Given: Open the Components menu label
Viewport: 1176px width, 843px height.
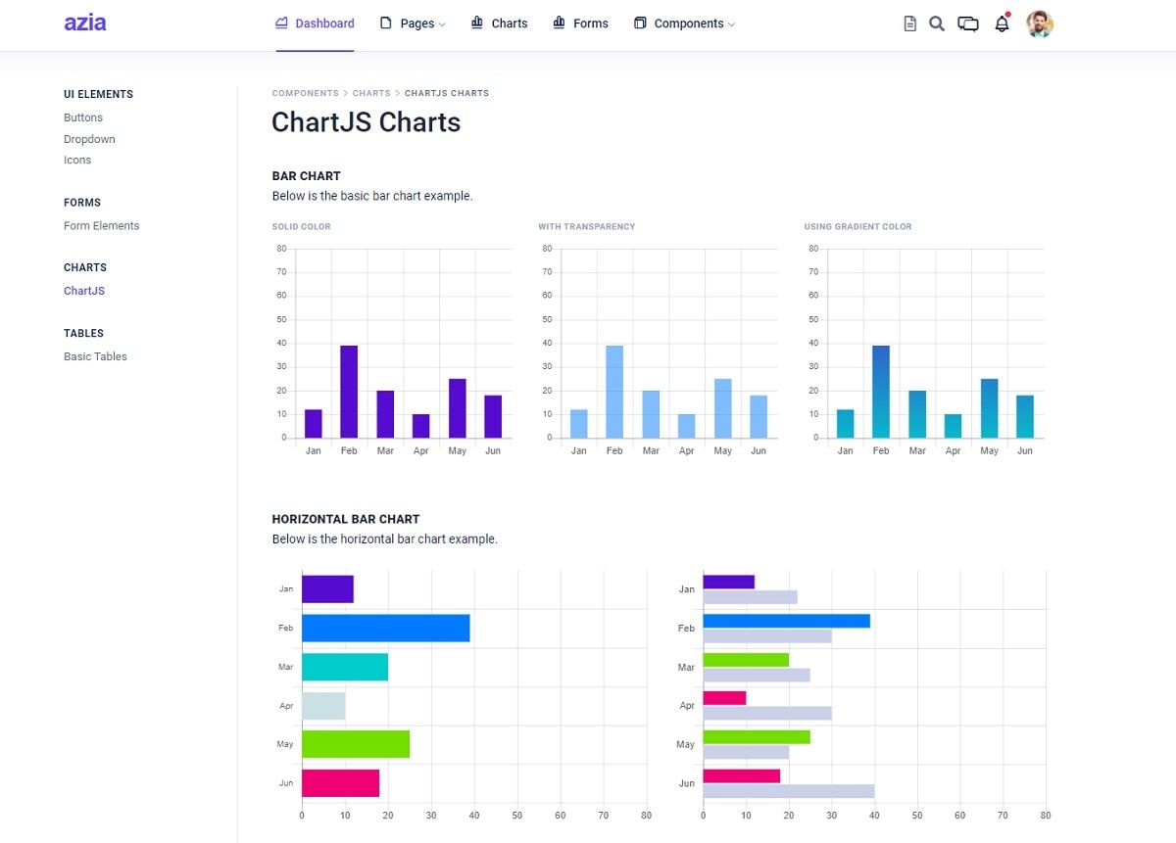Looking at the screenshot, I should (689, 23).
